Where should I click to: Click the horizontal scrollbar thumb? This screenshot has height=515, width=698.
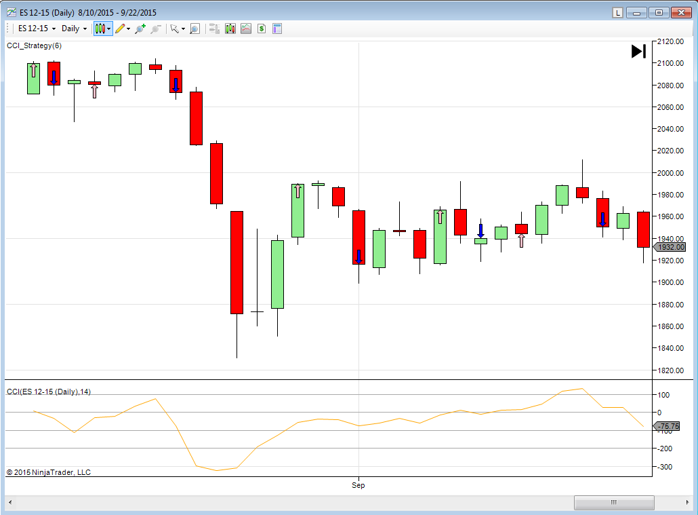tap(614, 502)
